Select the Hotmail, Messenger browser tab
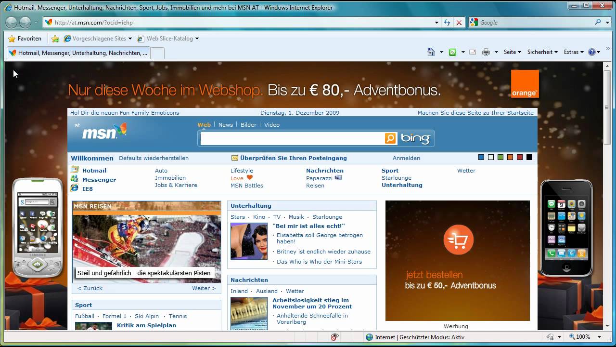616x347 pixels. click(78, 53)
